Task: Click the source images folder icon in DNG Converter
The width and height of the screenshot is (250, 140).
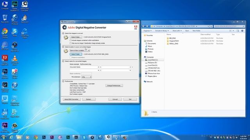Action: [66, 37]
